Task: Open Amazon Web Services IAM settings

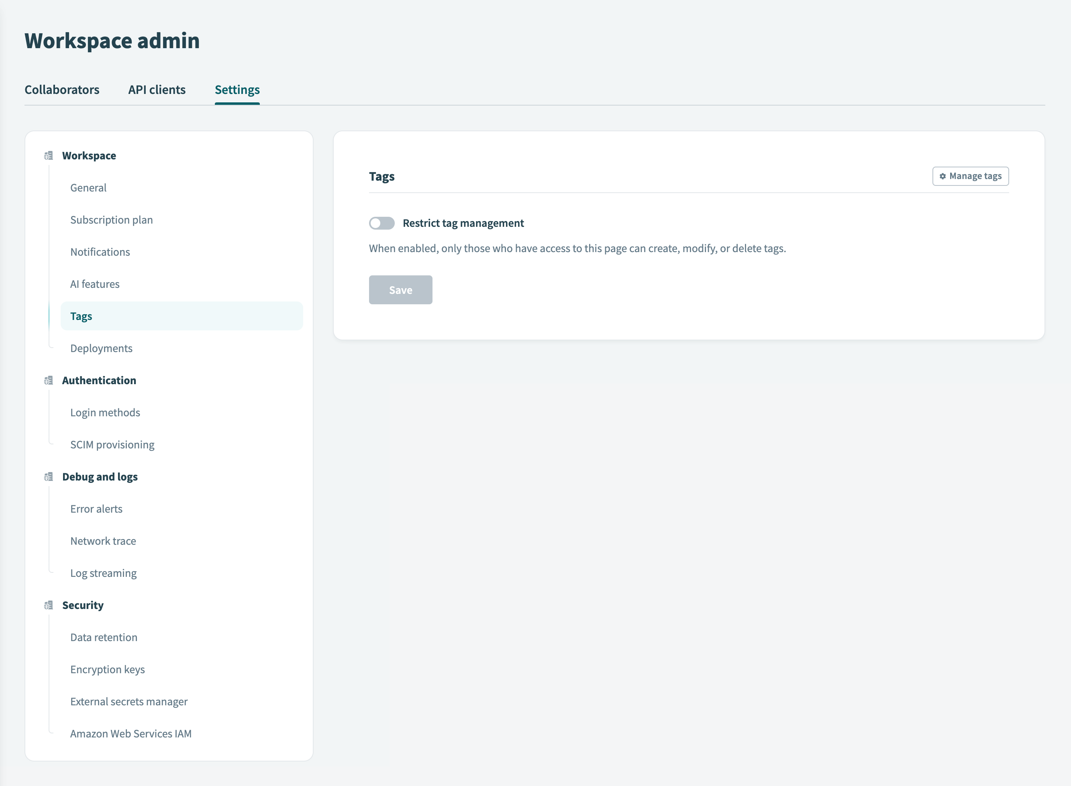Action: (x=131, y=733)
